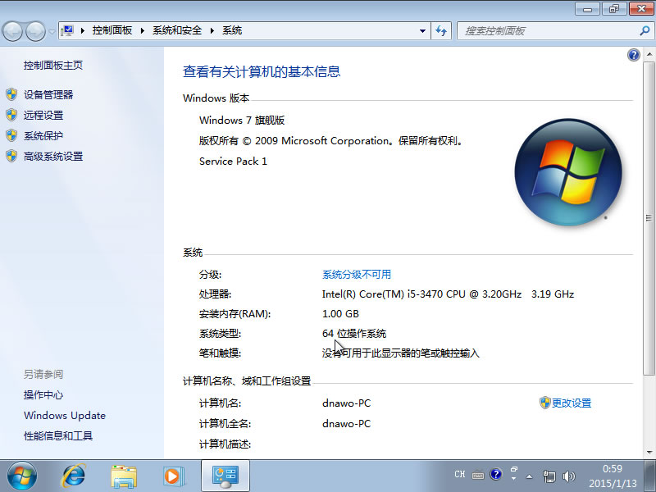Expand the arrow after 系统和安全 breadcrumb

(212, 30)
